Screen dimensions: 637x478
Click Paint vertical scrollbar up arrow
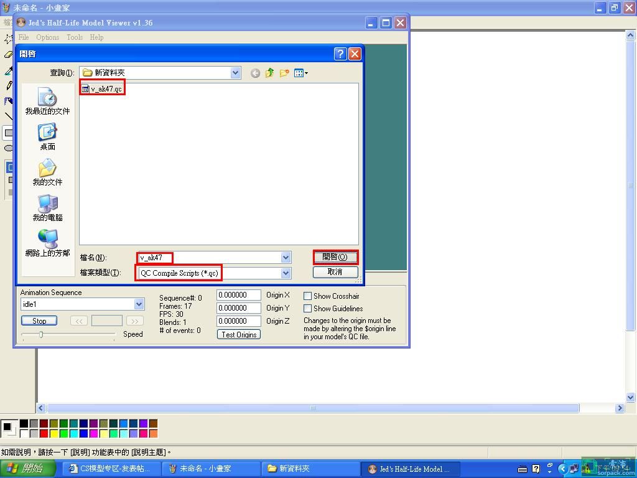pyautogui.click(x=630, y=35)
